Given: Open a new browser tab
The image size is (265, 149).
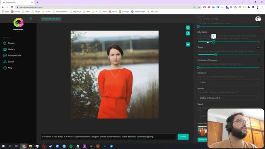Looking at the screenshot, I should click(37, 2).
